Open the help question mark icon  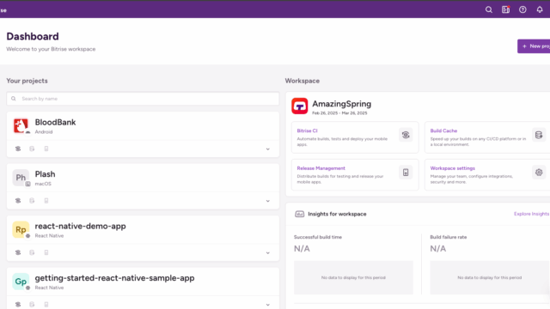(x=522, y=9)
